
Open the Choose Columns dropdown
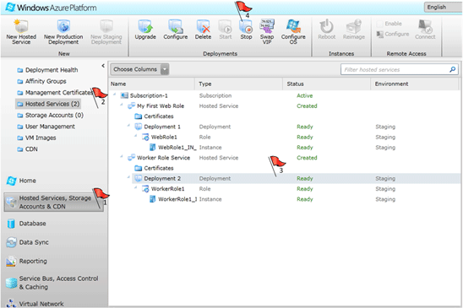point(139,69)
